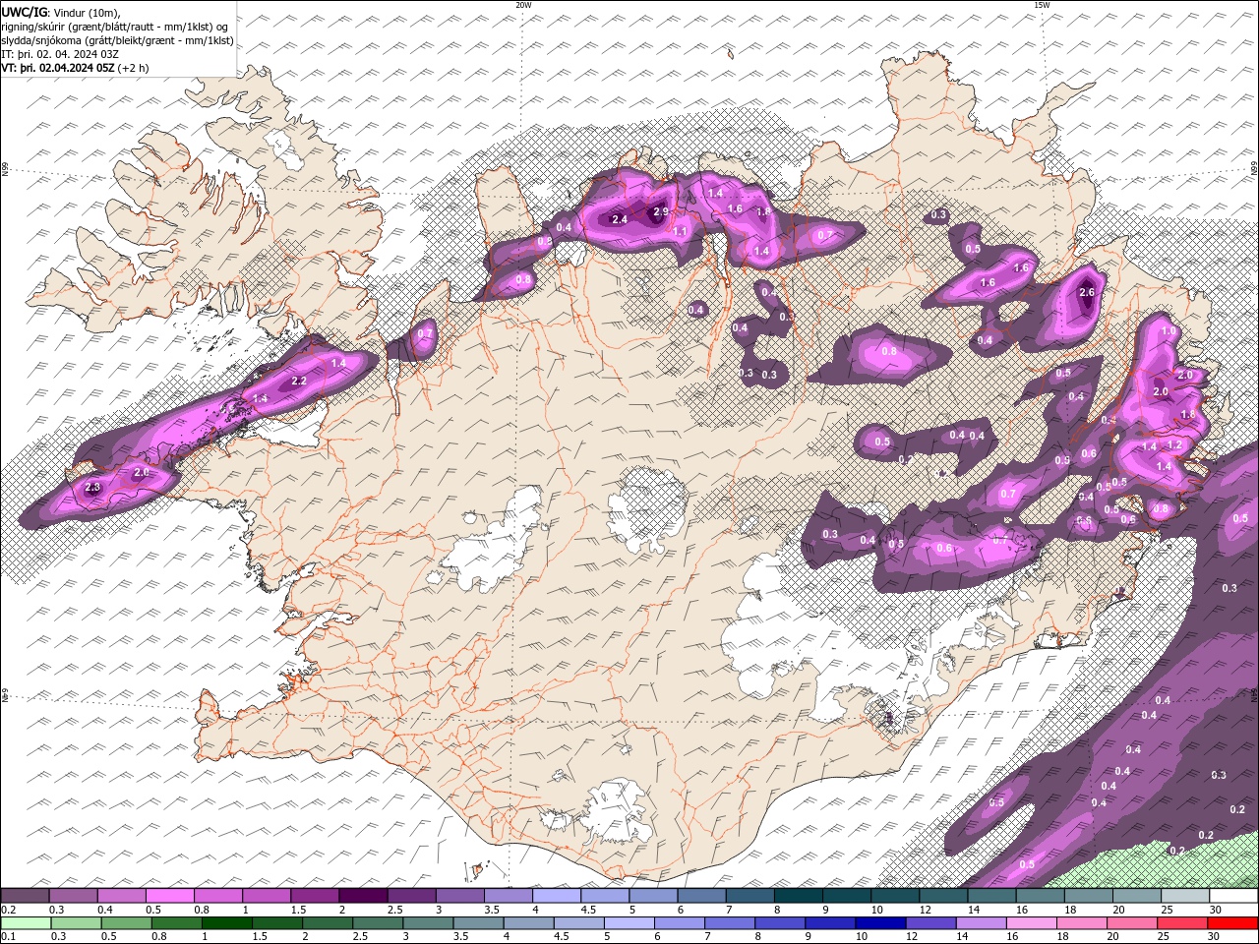Click the 'slydda/snjókoma (grátt/bleikt/grænt' header line

[117, 40]
